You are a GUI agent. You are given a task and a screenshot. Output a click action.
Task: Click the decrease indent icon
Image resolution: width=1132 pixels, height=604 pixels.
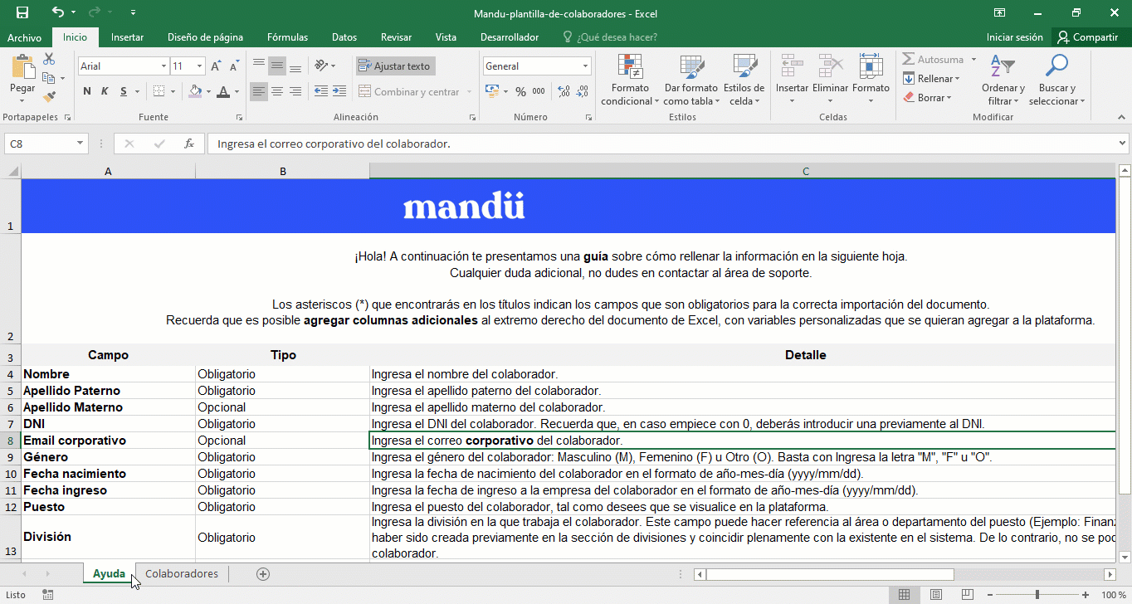pos(320,91)
